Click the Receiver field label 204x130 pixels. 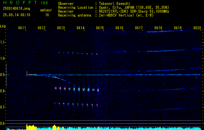click(x=66, y=11)
